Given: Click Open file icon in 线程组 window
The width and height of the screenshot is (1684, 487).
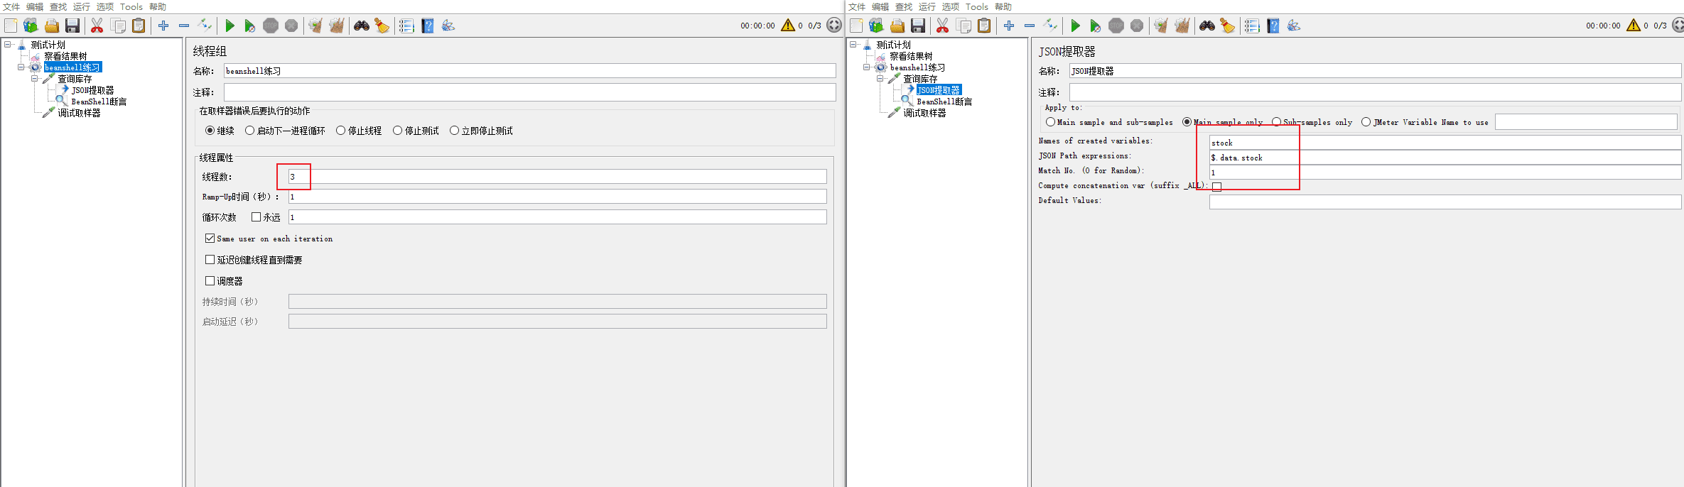Looking at the screenshot, I should point(52,26).
